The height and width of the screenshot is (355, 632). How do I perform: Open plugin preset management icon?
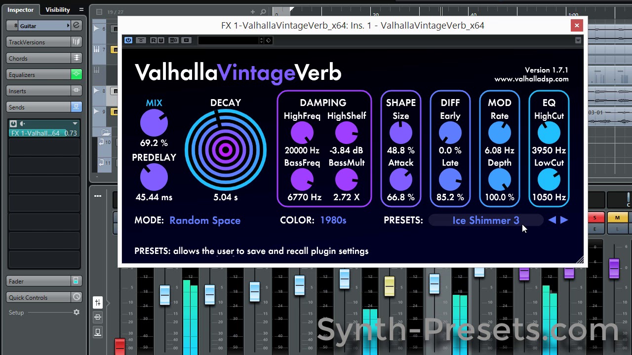(x=268, y=40)
